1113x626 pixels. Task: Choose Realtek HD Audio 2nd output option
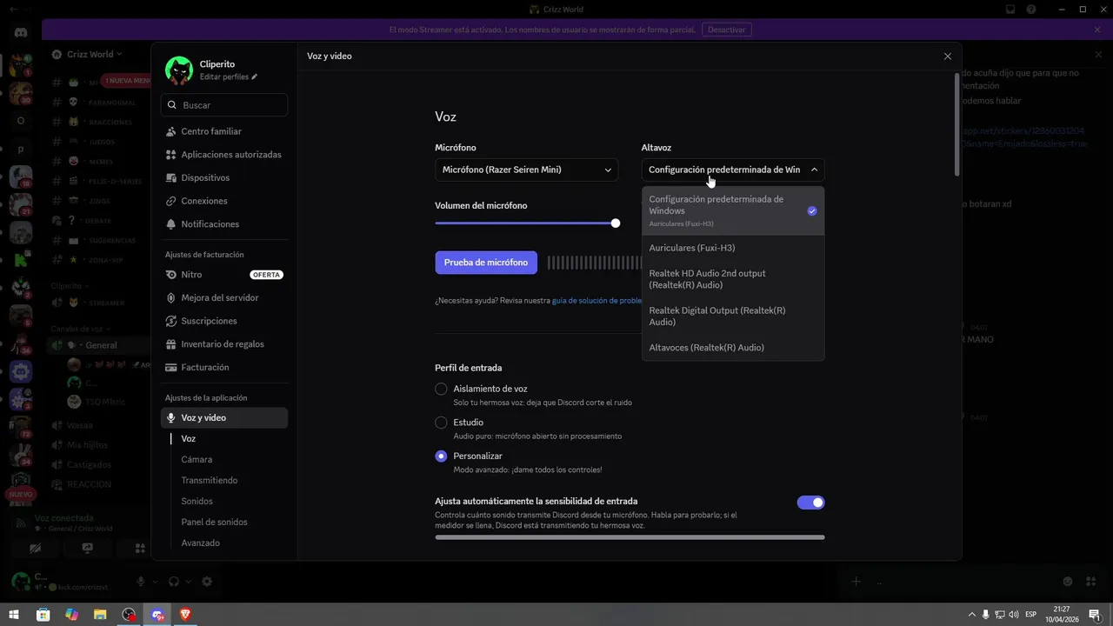(x=733, y=279)
